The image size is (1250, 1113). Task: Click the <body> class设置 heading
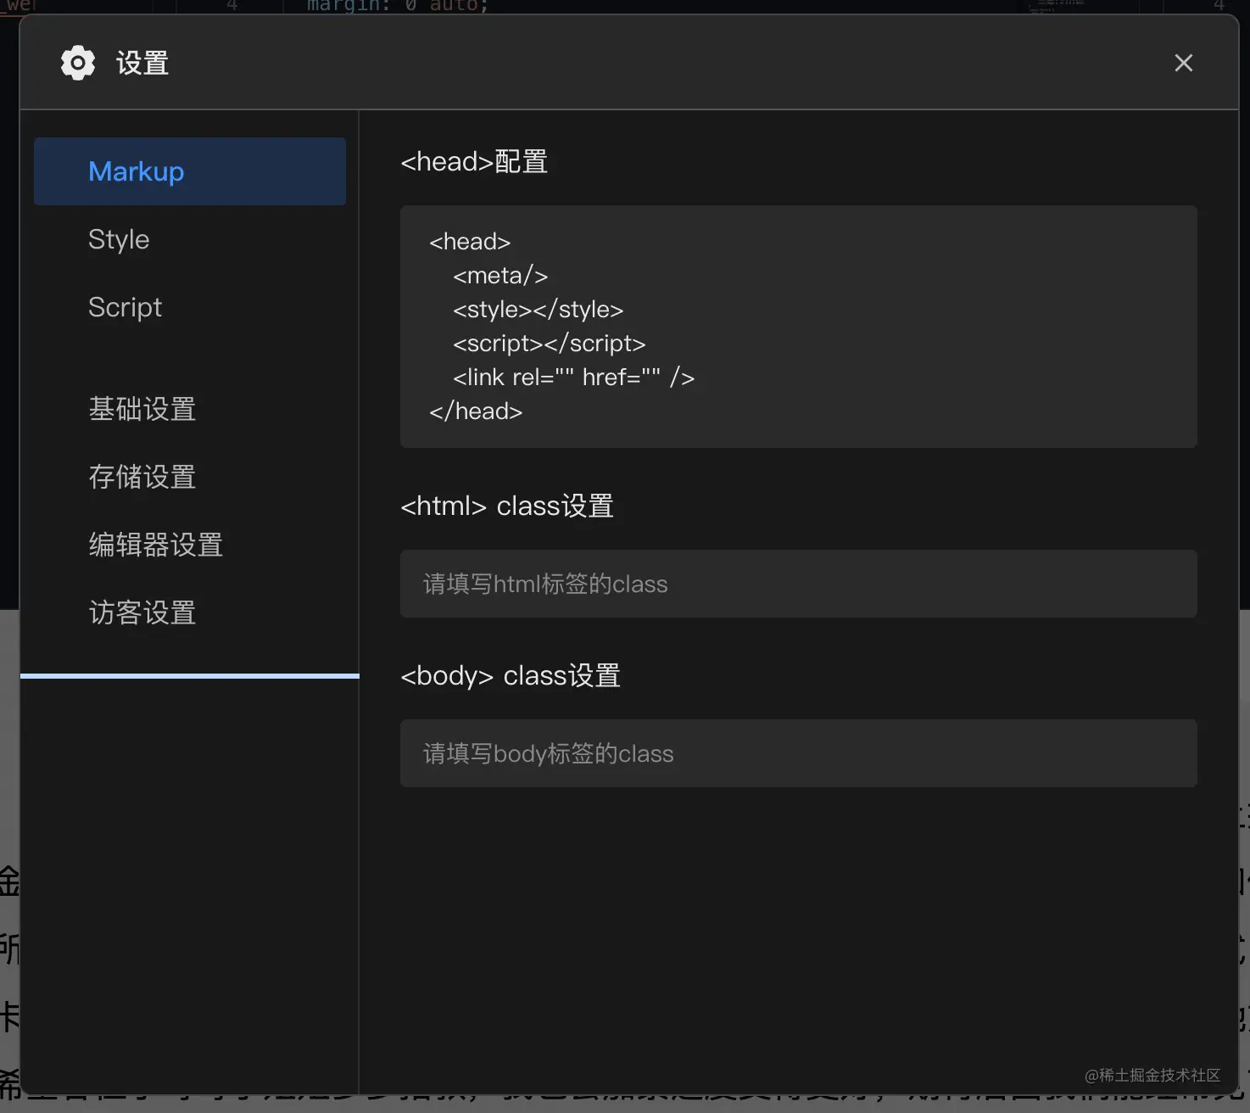click(511, 675)
